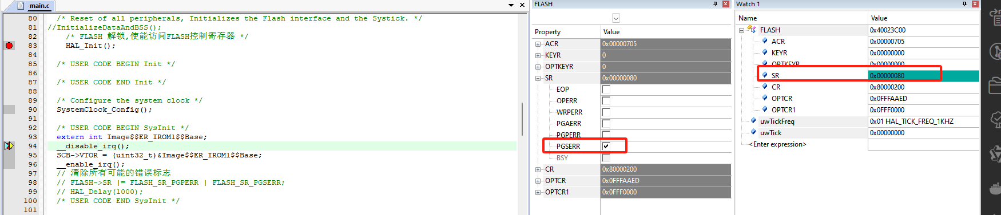Click the red breakpoint marker on line 83
Viewport: 1001px width, 215px height.
(9, 46)
